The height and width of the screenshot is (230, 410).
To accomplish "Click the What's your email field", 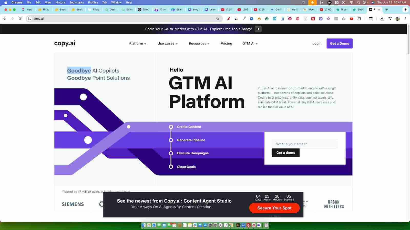I will click(x=305, y=144).
